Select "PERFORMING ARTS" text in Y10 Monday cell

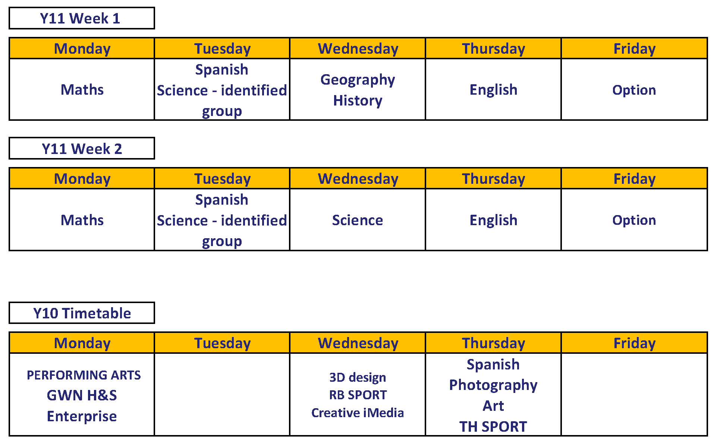84,375
